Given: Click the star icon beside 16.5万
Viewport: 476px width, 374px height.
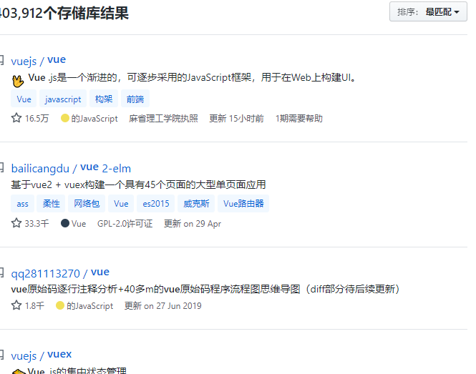Looking at the screenshot, I should pos(16,118).
